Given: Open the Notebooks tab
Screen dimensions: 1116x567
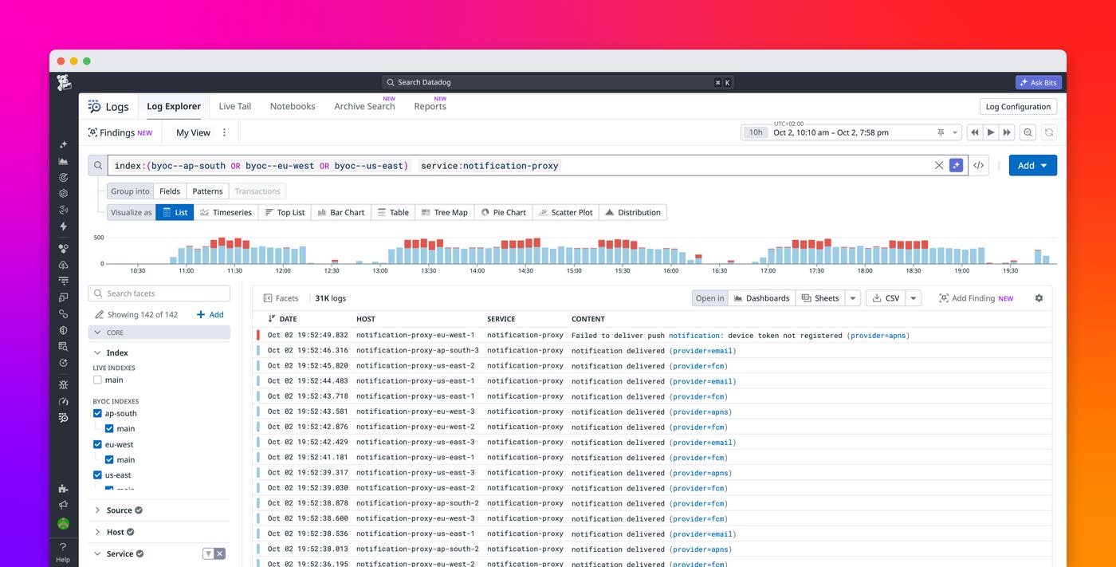Looking at the screenshot, I should tap(293, 106).
